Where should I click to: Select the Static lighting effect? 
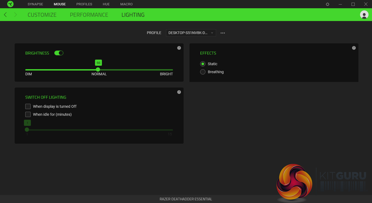click(203, 64)
